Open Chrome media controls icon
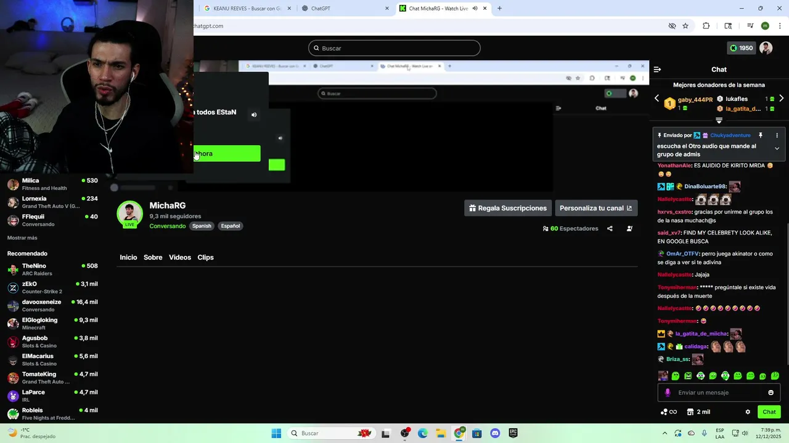Viewport: 789px width, 443px height. tap(750, 26)
